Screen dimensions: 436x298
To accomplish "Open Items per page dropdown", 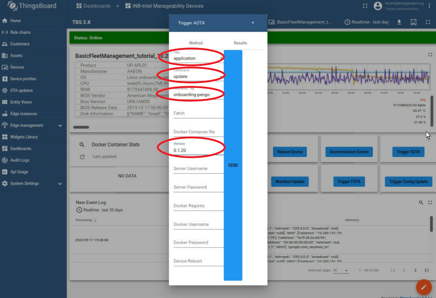I will pyautogui.click(x=341, y=270).
